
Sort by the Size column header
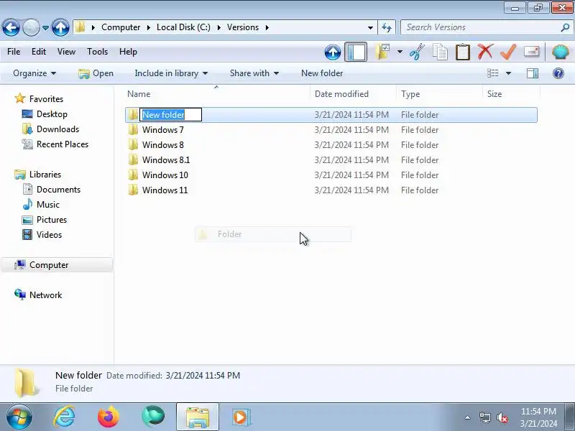click(511, 94)
